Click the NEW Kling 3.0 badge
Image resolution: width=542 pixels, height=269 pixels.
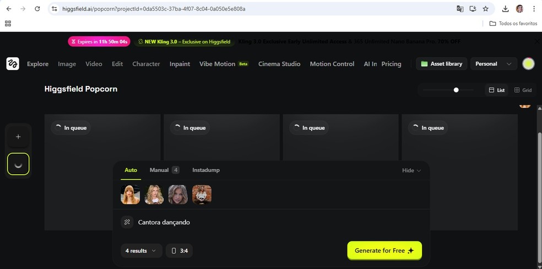pyautogui.click(x=184, y=41)
